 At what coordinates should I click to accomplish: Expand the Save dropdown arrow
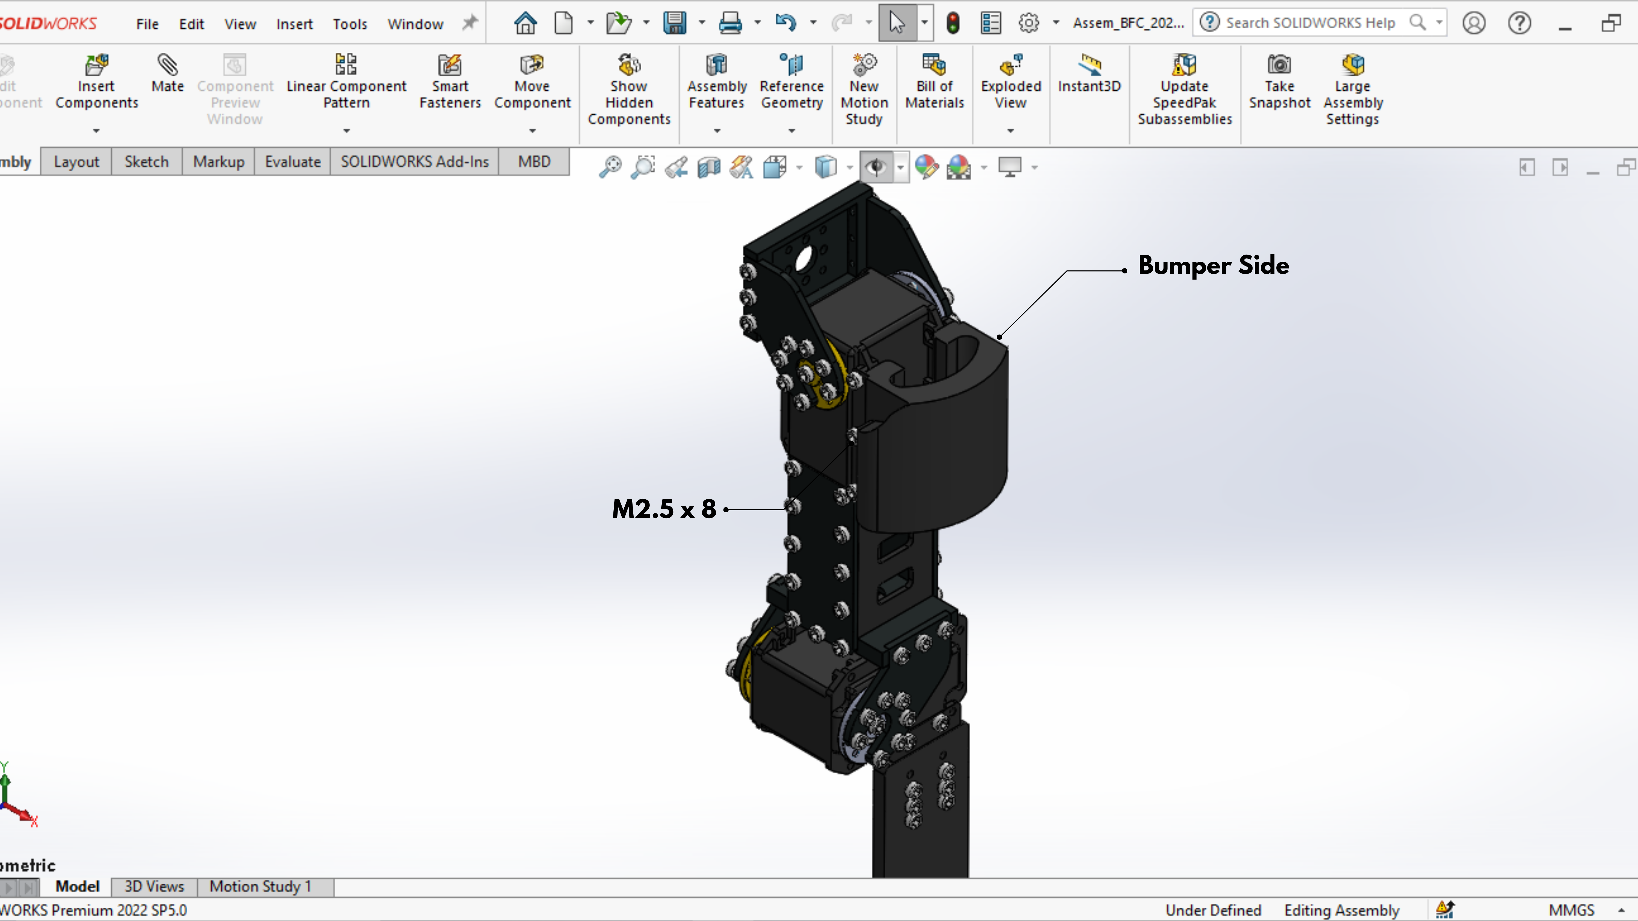click(701, 23)
